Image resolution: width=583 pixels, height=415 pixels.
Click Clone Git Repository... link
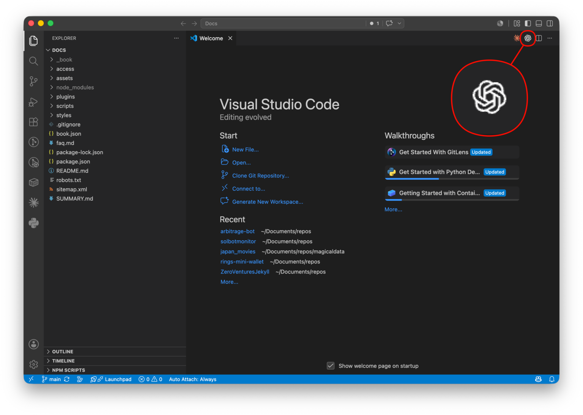260,176
